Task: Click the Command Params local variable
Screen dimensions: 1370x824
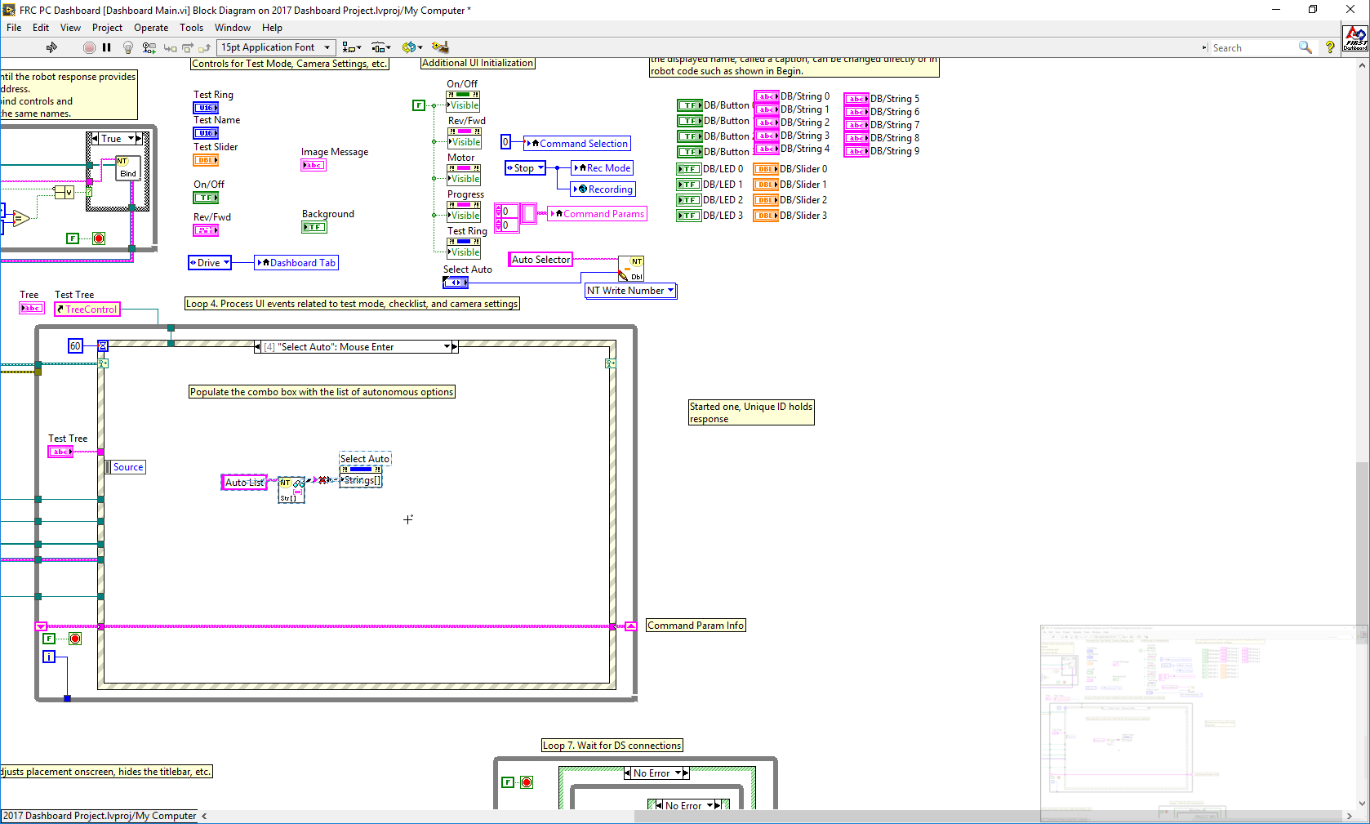Action: pos(598,214)
